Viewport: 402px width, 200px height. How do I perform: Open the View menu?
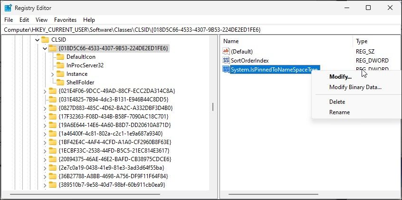click(41, 20)
